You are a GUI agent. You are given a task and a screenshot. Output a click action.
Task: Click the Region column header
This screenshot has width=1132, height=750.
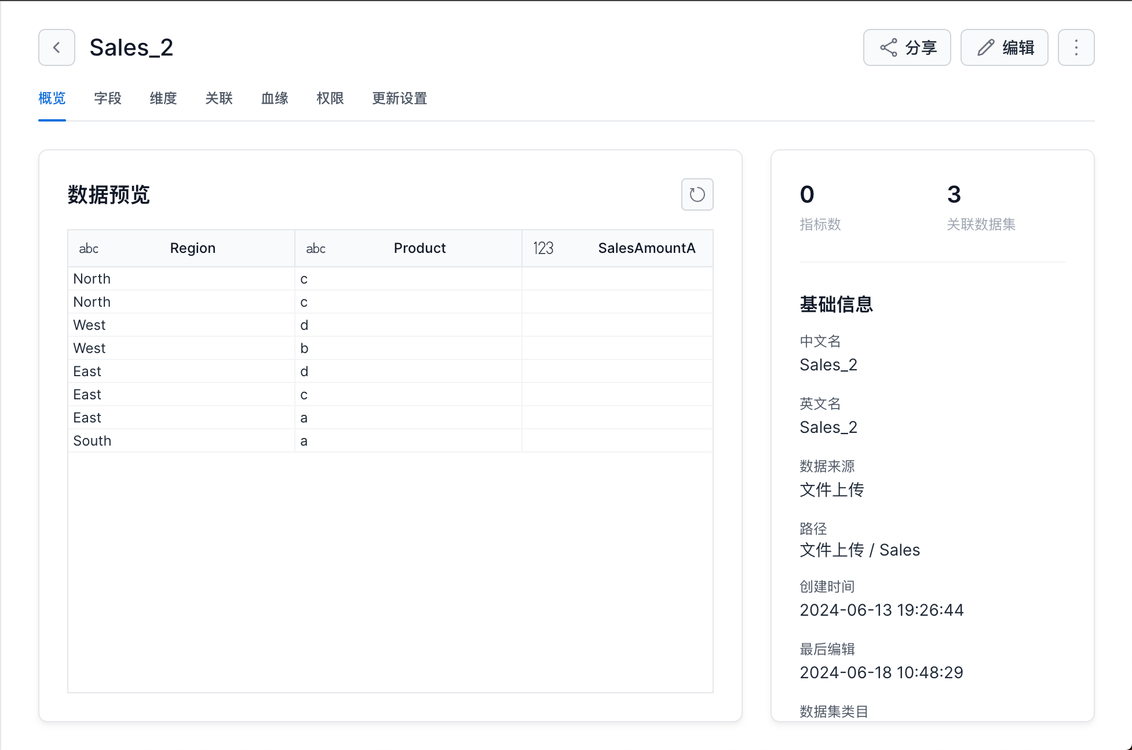(192, 248)
